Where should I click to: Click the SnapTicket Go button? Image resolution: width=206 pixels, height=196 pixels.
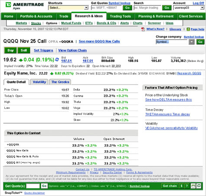click(x=44, y=186)
